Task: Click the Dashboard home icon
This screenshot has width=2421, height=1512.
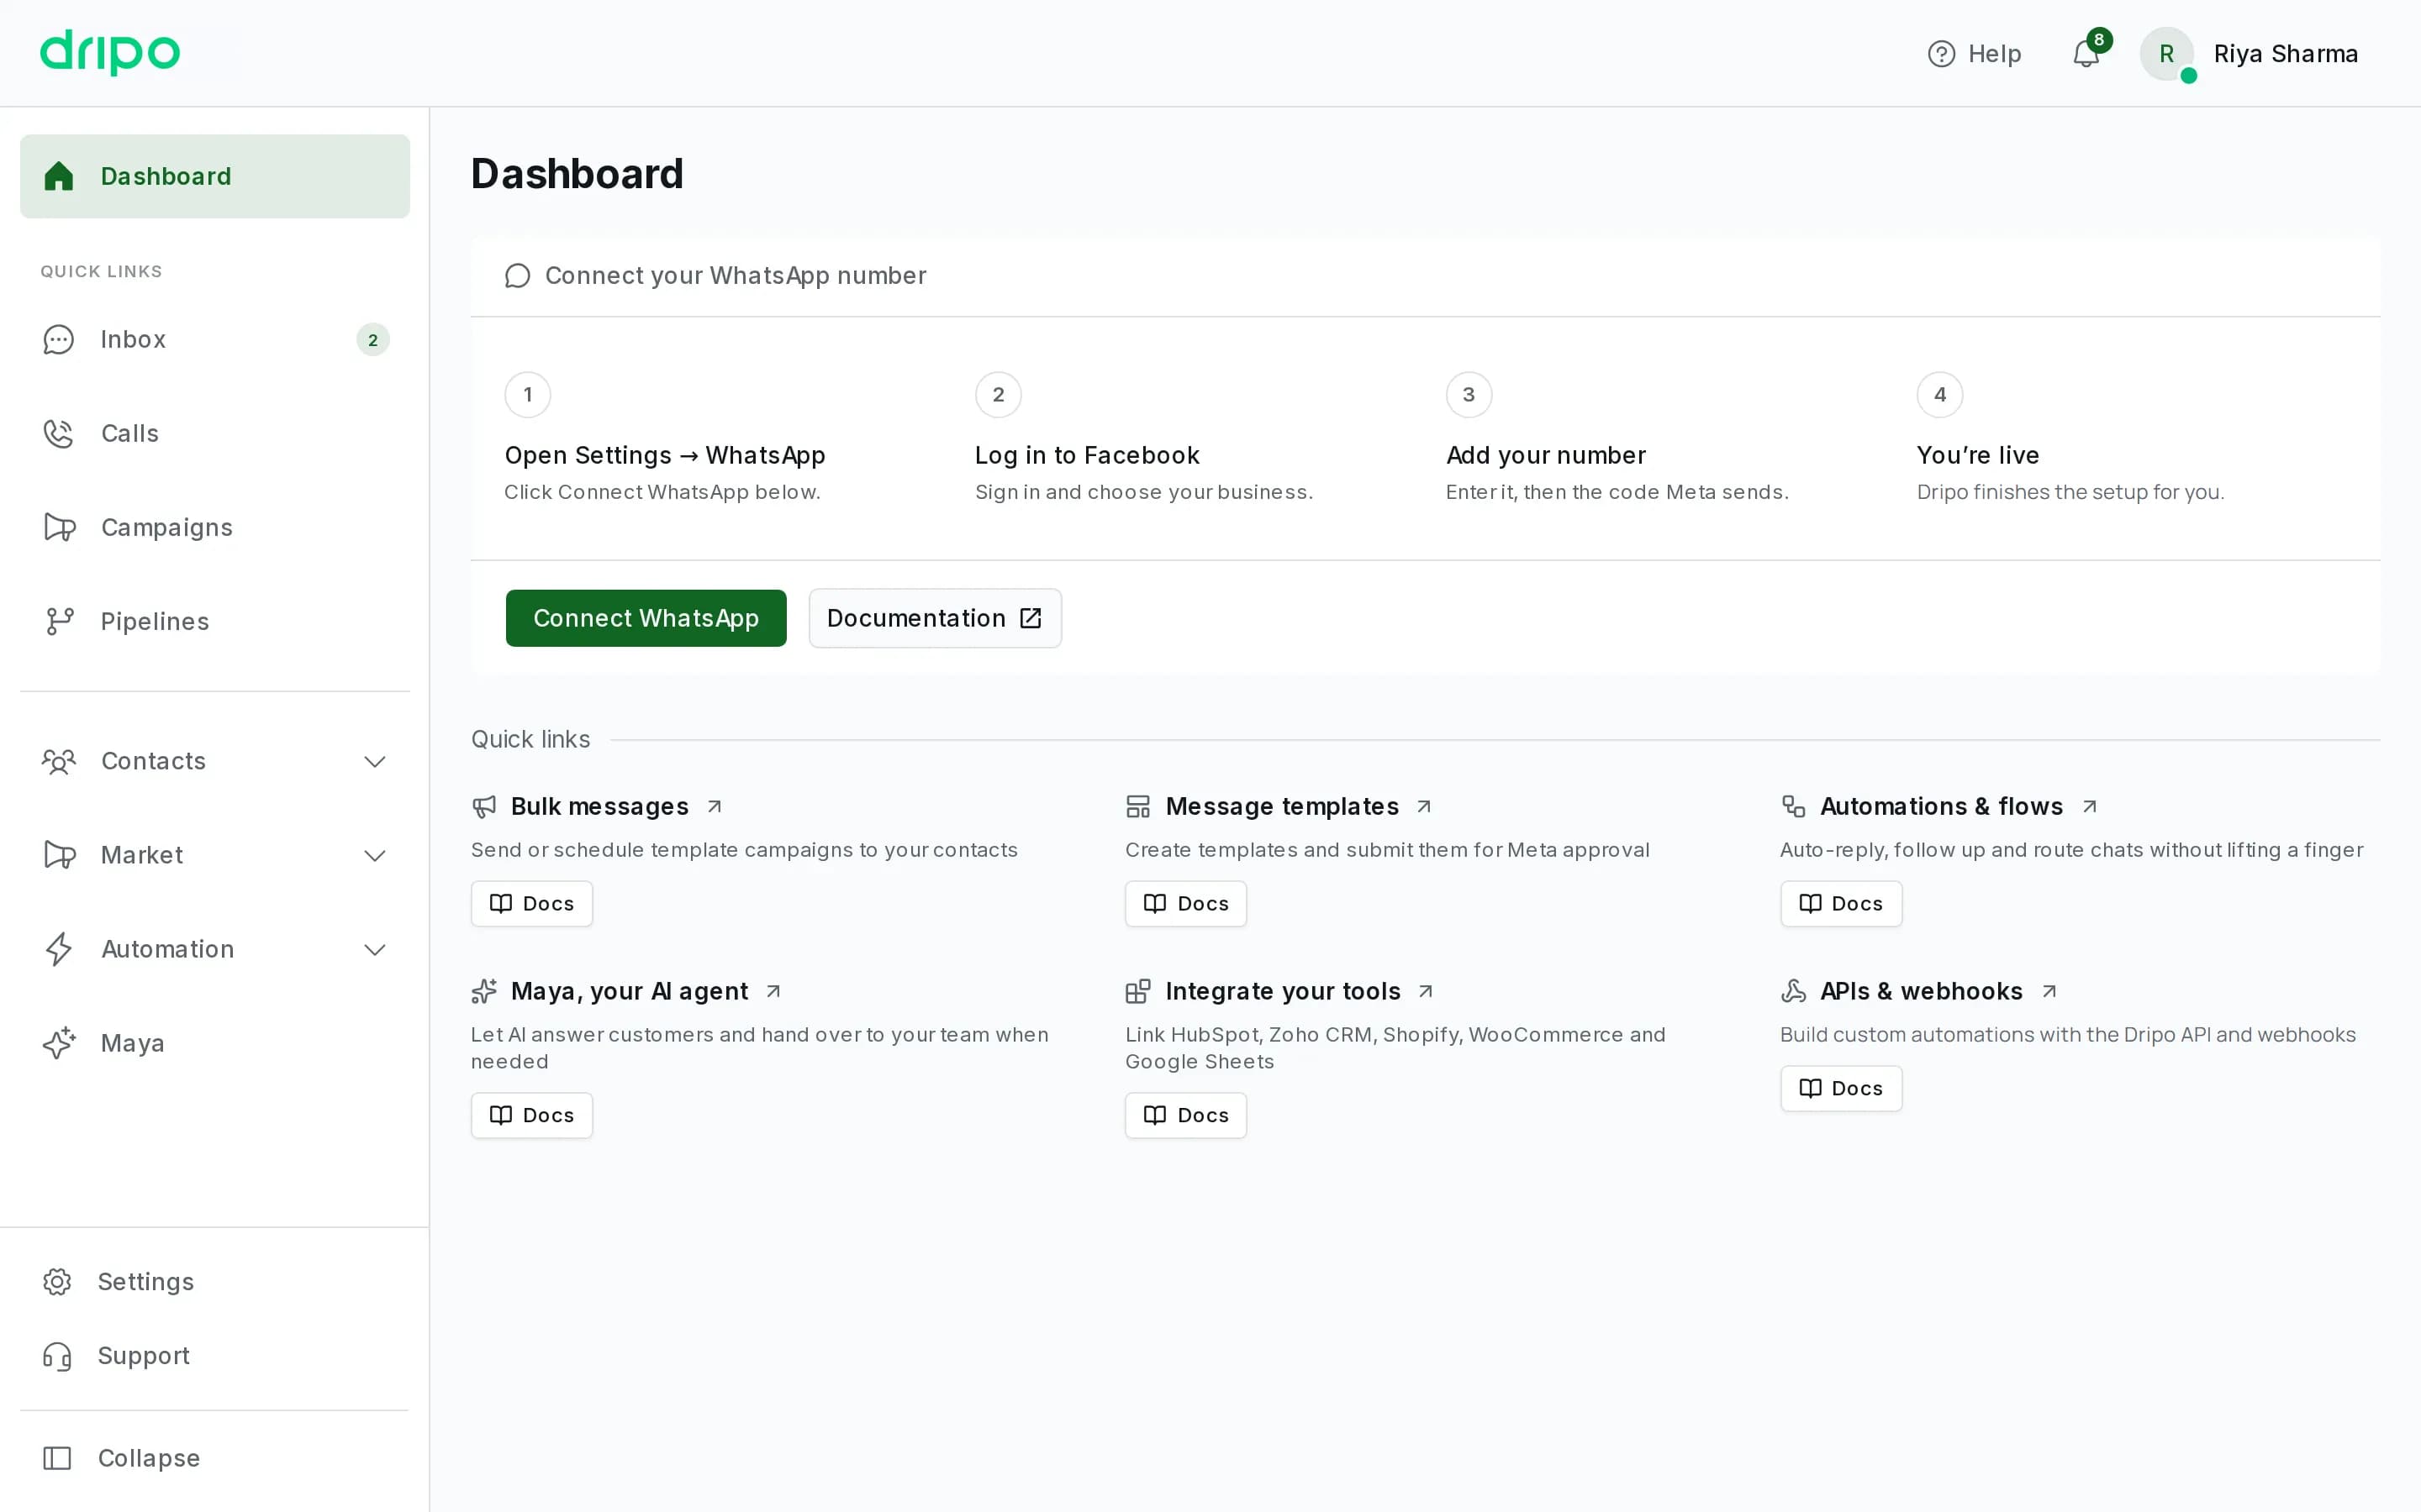Action: pos(59,176)
